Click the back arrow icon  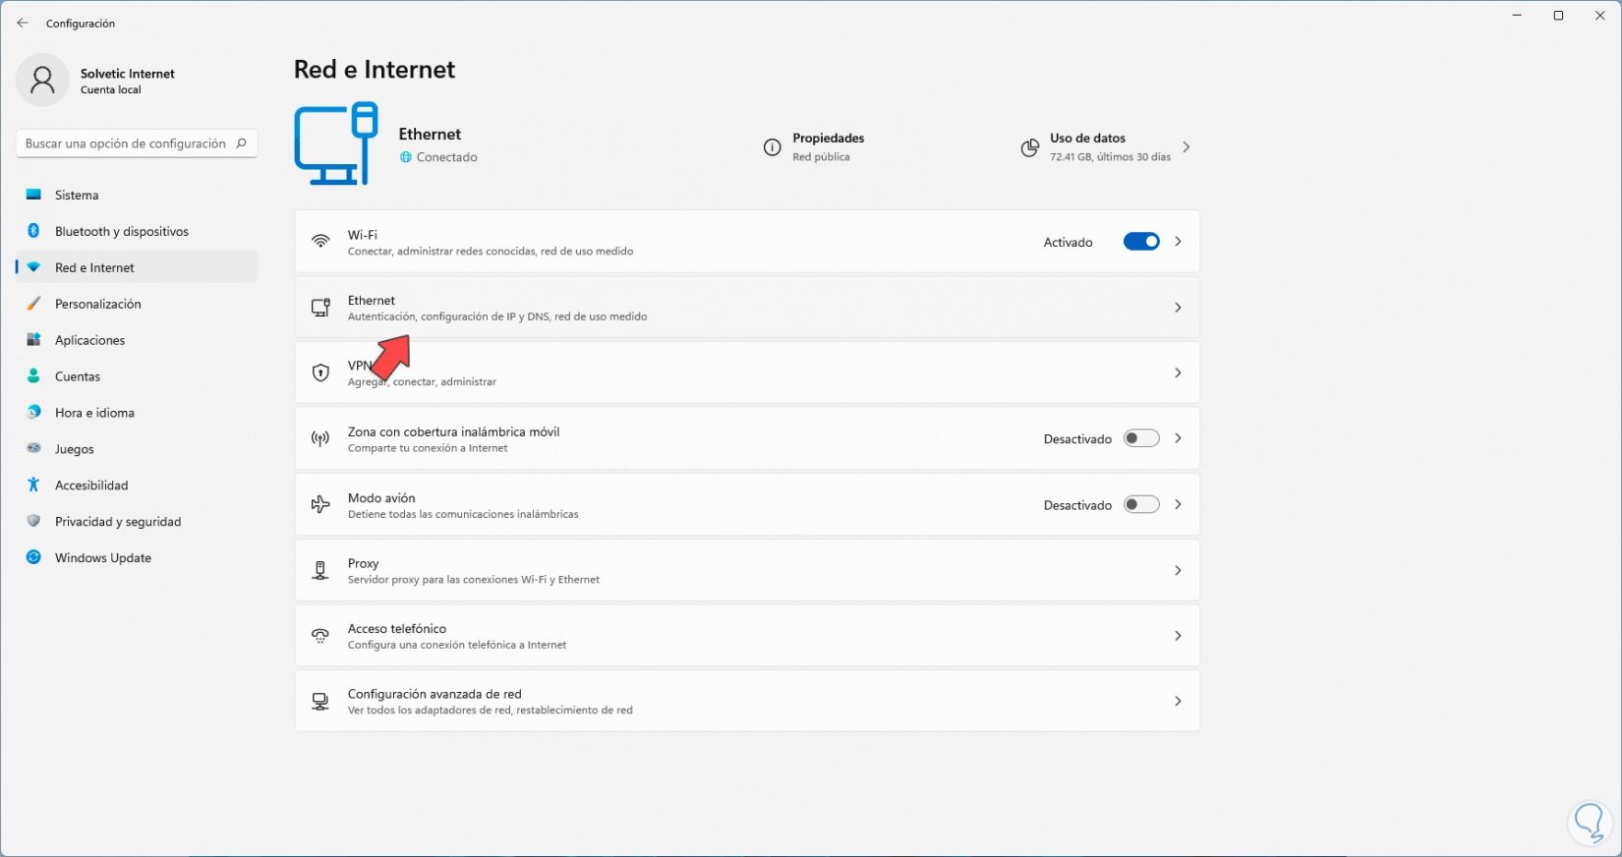(x=23, y=23)
